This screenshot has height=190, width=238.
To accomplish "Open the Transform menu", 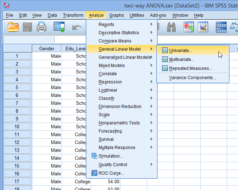I will pos(73,15).
